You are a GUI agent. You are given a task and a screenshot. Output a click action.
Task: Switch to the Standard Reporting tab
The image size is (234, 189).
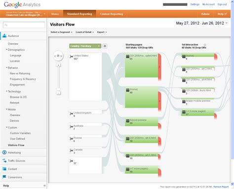click(79, 14)
